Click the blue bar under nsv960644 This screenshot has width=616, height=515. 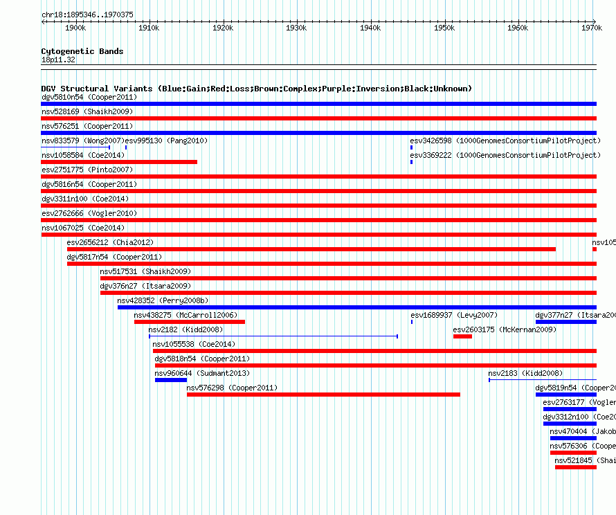171,380
